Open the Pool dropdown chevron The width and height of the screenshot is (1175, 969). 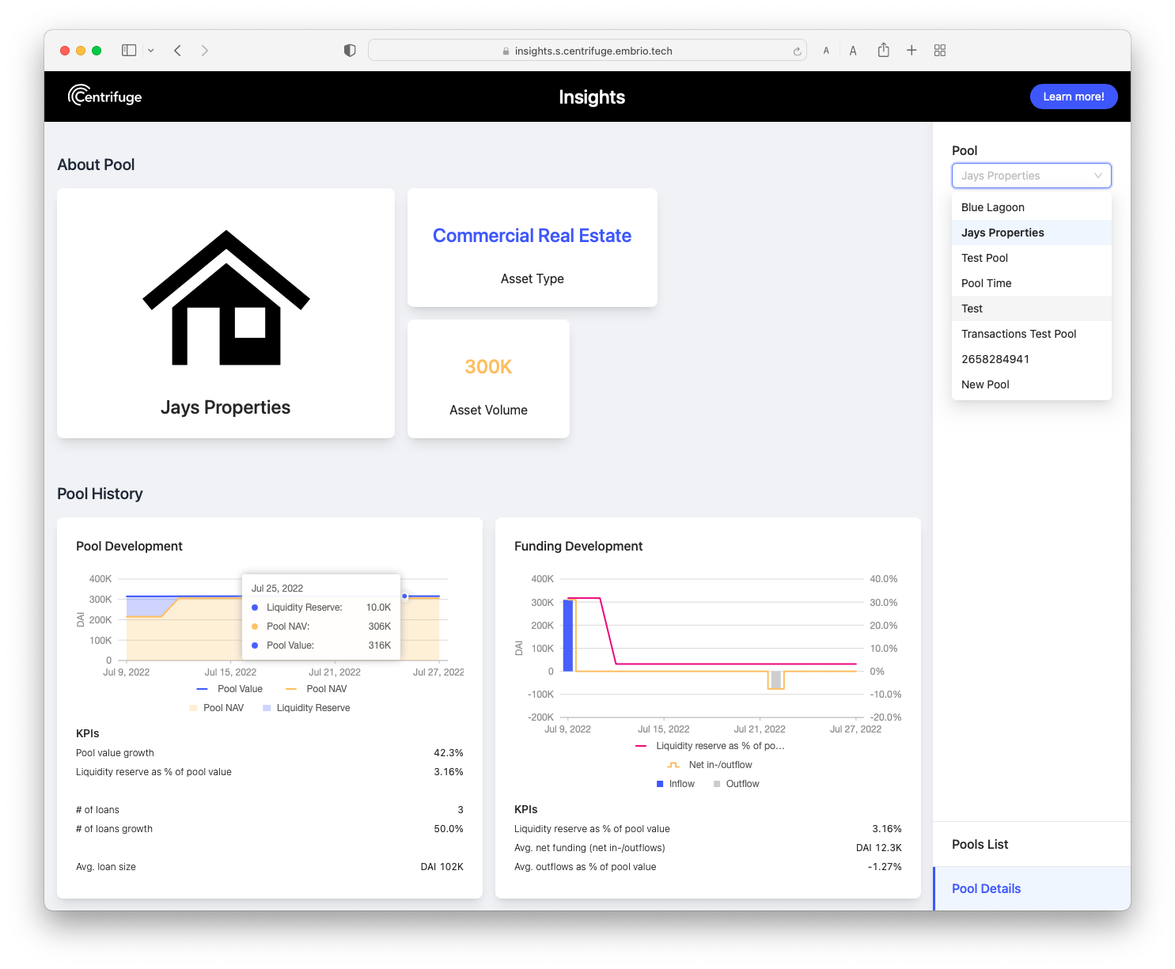(x=1098, y=176)
